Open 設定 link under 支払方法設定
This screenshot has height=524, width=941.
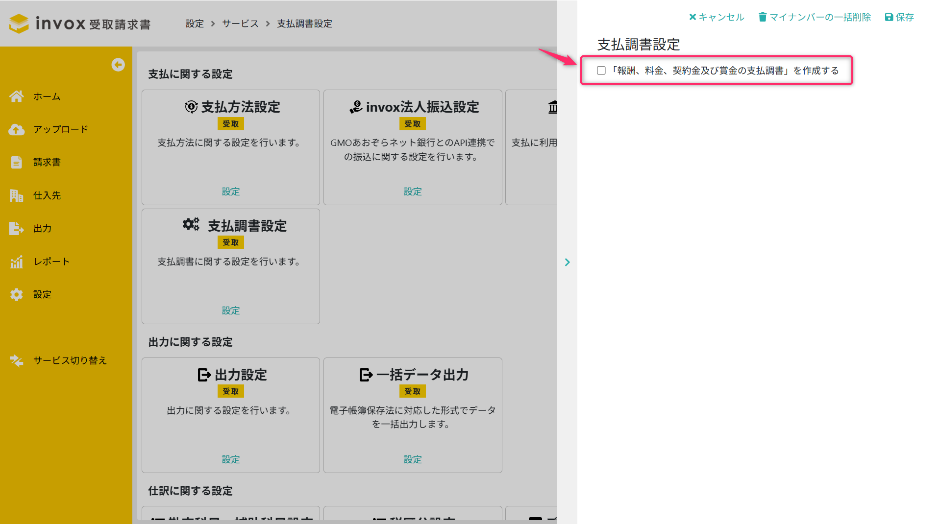tap(231, 191)
